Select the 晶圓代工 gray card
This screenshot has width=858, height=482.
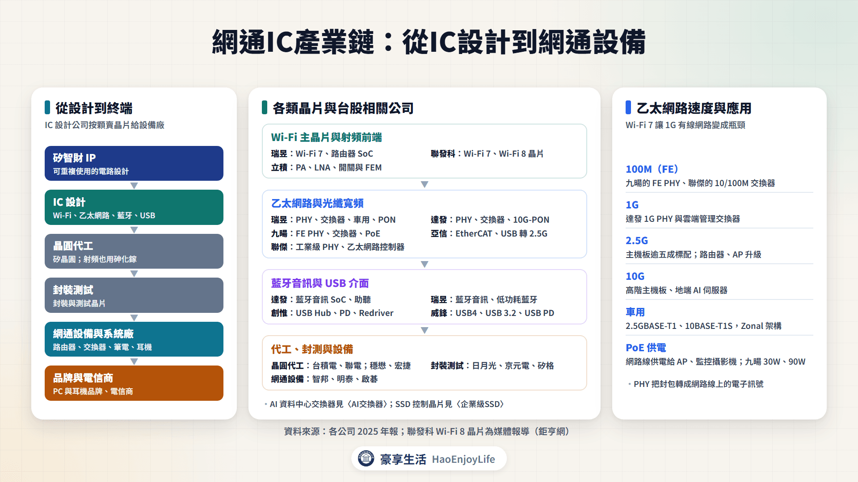[x=134, y=251]
